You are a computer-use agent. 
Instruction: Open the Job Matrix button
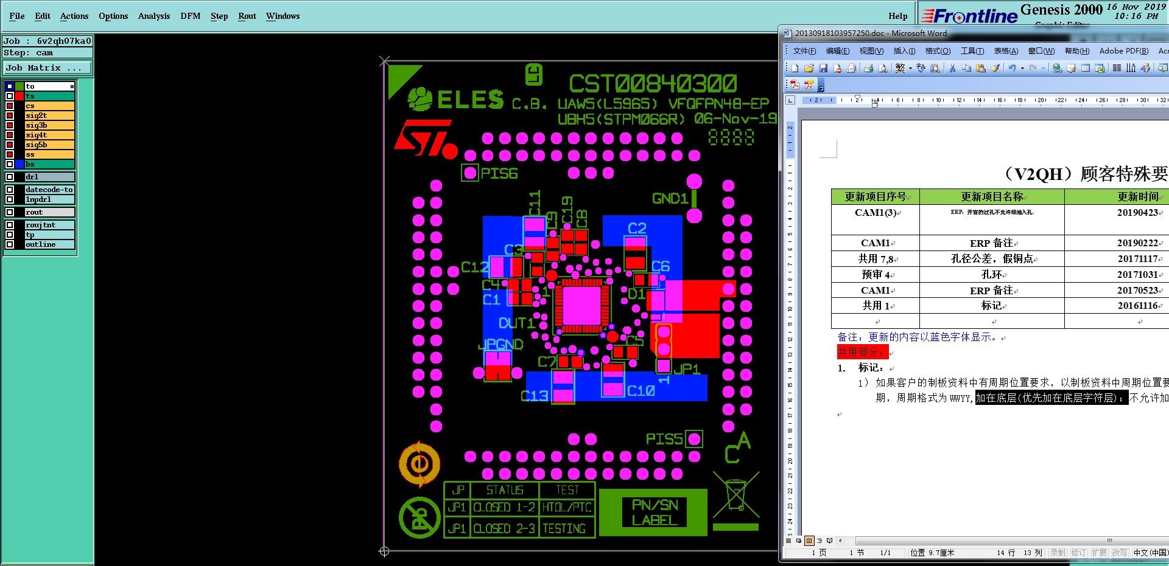coord(47,67)
